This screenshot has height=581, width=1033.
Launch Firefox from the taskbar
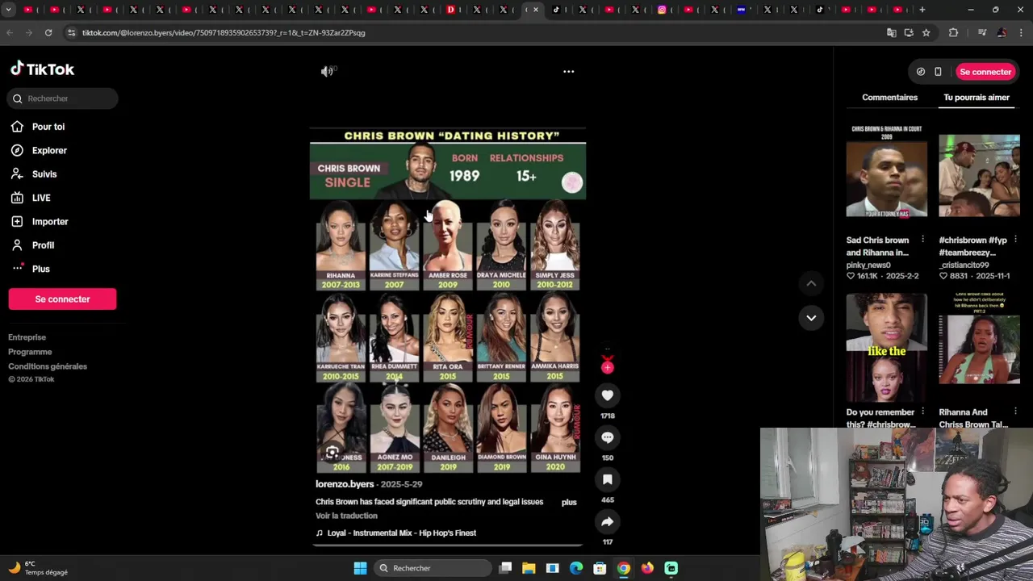click(647, 568)
